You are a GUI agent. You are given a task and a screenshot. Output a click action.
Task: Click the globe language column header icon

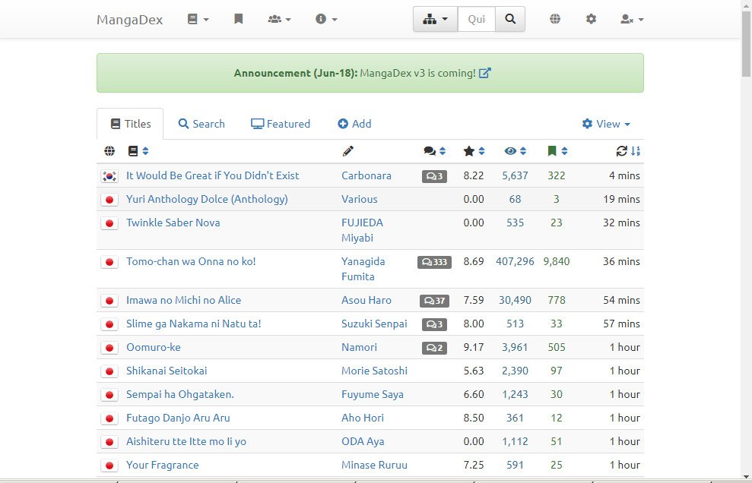pos(109,151)
